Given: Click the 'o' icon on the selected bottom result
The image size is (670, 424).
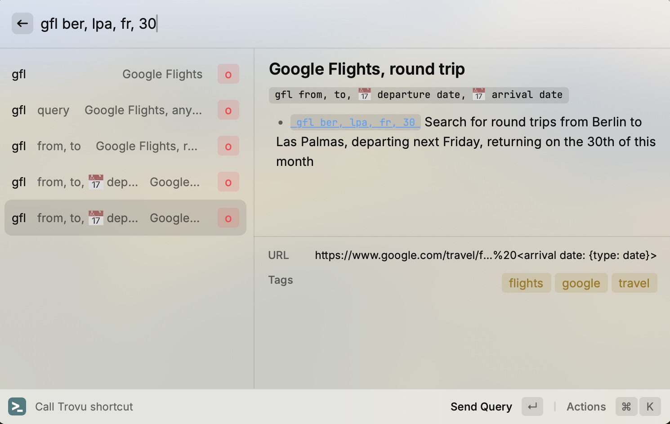Looking at the screenshot, I should coord(228,218).
